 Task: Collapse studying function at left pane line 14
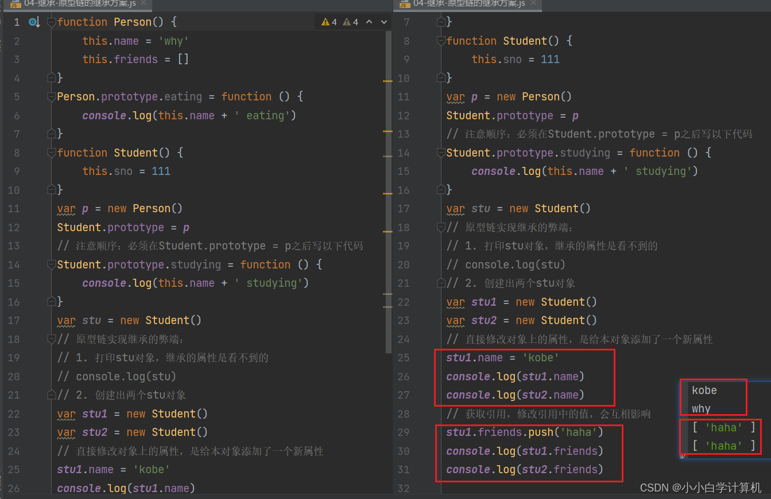51,264
